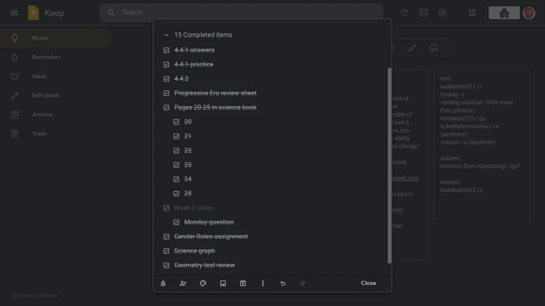Uncheck Progressive Era review sheet
The width and height of the screenshot is (545, 306).
[167, 93]
